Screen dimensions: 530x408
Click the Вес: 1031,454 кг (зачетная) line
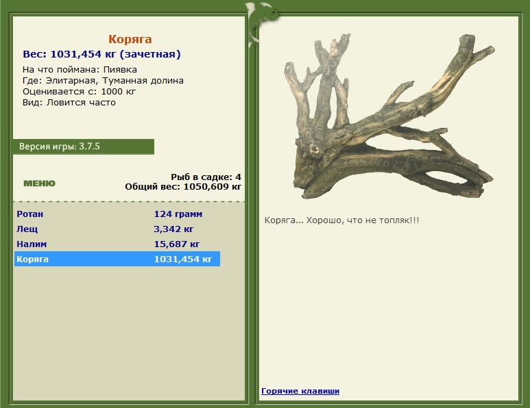[101, 54]
